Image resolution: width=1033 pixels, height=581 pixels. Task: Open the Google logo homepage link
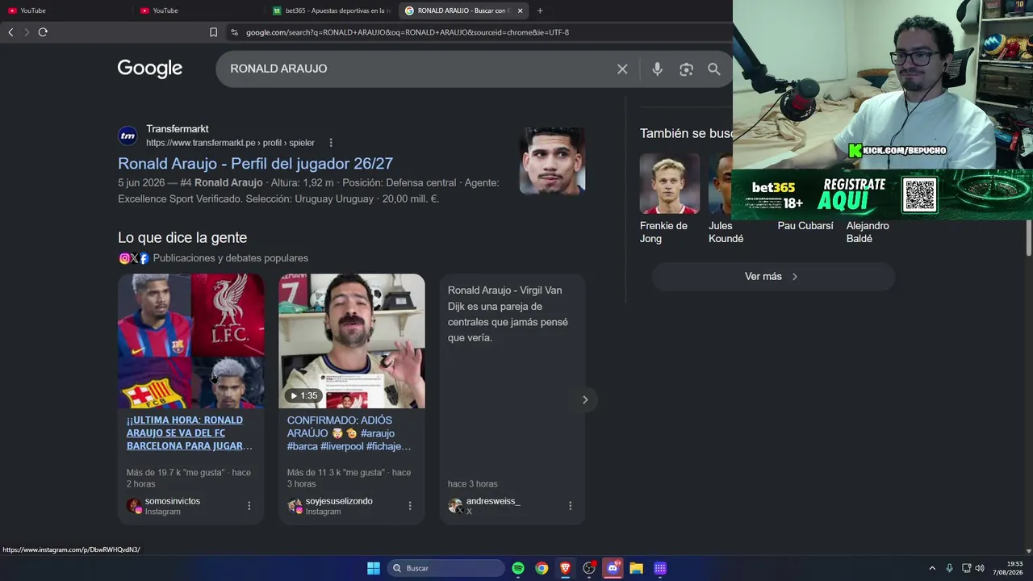coord(150,69)
